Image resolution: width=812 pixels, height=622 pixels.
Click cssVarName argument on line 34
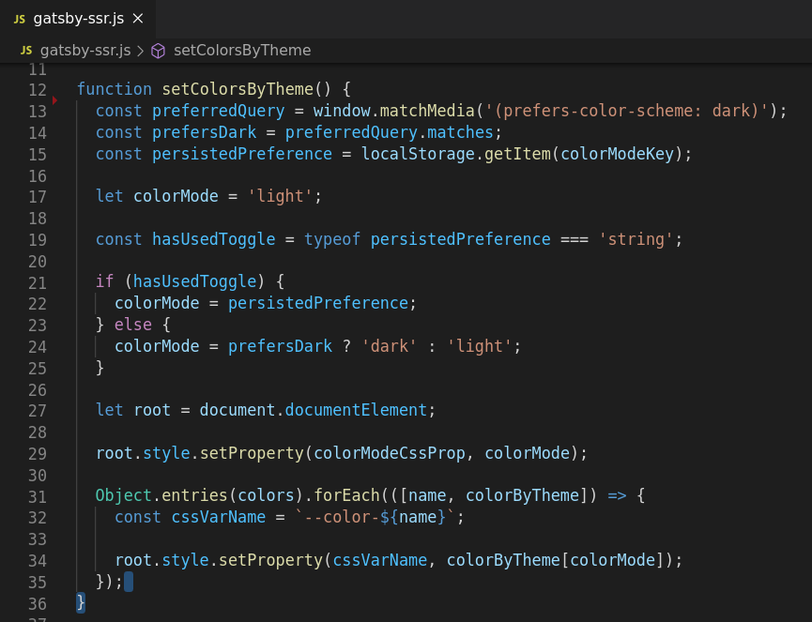[379, 560]
